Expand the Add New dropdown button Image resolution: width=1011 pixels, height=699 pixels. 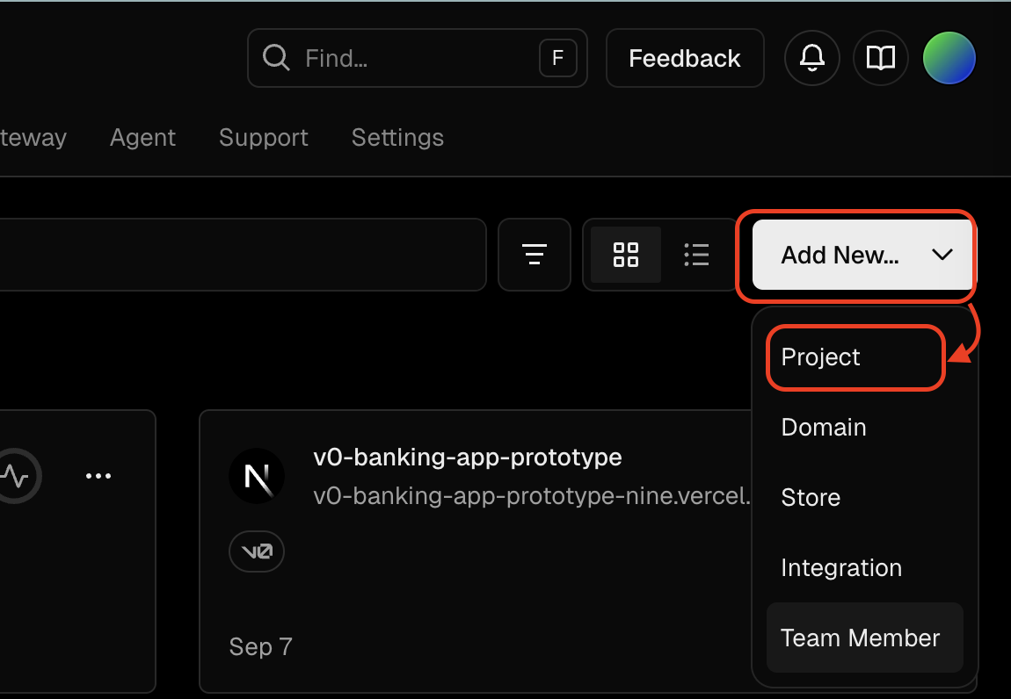[x=840, y=255]
